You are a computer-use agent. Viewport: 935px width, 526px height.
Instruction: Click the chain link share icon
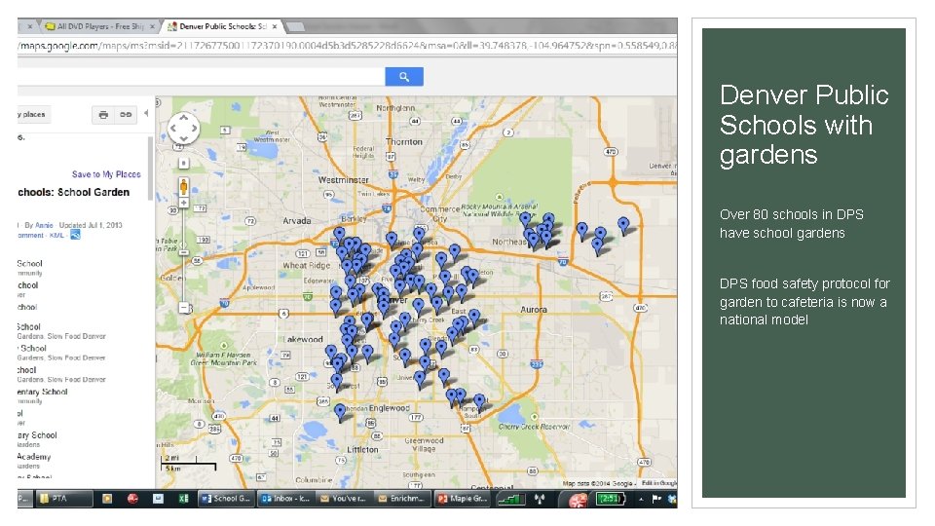pyautogui.click(x=126, y=115)
